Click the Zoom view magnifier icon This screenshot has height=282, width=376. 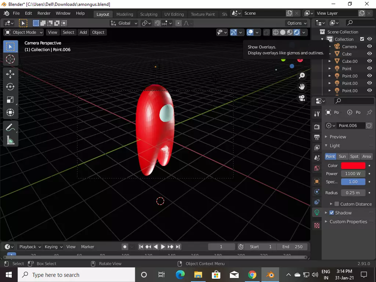(x=302, y=76)
